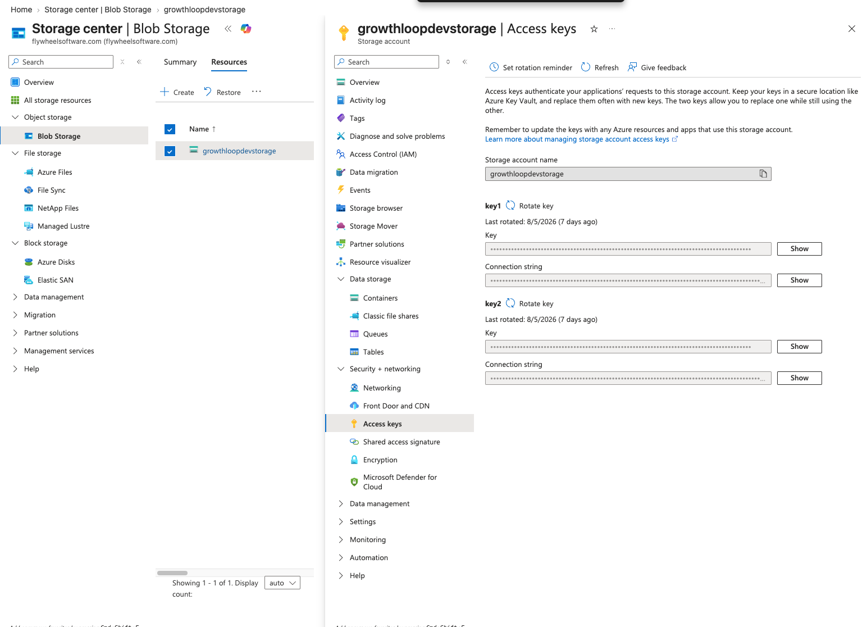
Task: Click the Refresh circular arrow icon
Action: coord(586,67)
